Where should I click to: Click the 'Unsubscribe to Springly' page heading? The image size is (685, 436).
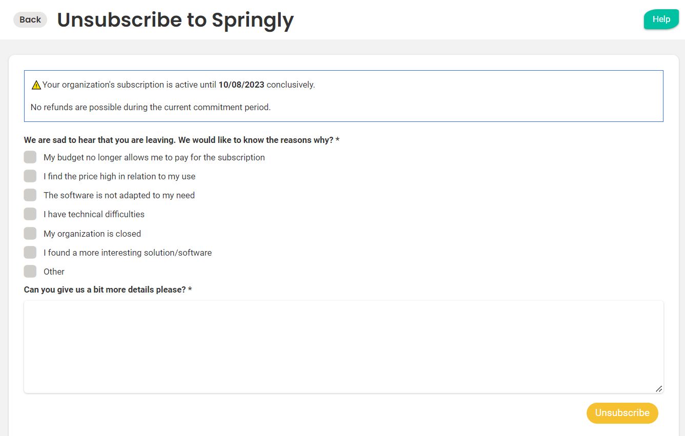[x=175, y=20]
